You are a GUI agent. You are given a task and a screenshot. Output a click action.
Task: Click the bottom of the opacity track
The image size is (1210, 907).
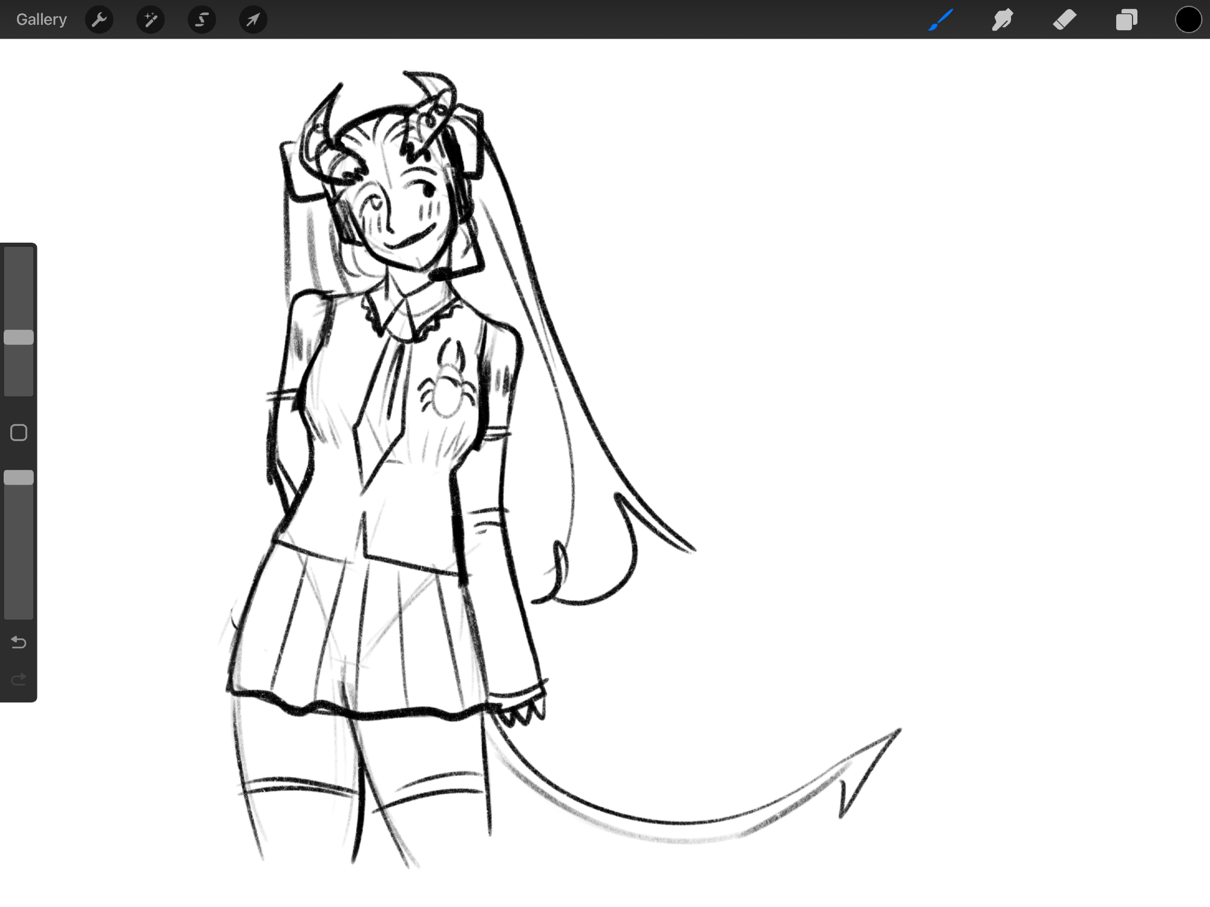(19, 611)
